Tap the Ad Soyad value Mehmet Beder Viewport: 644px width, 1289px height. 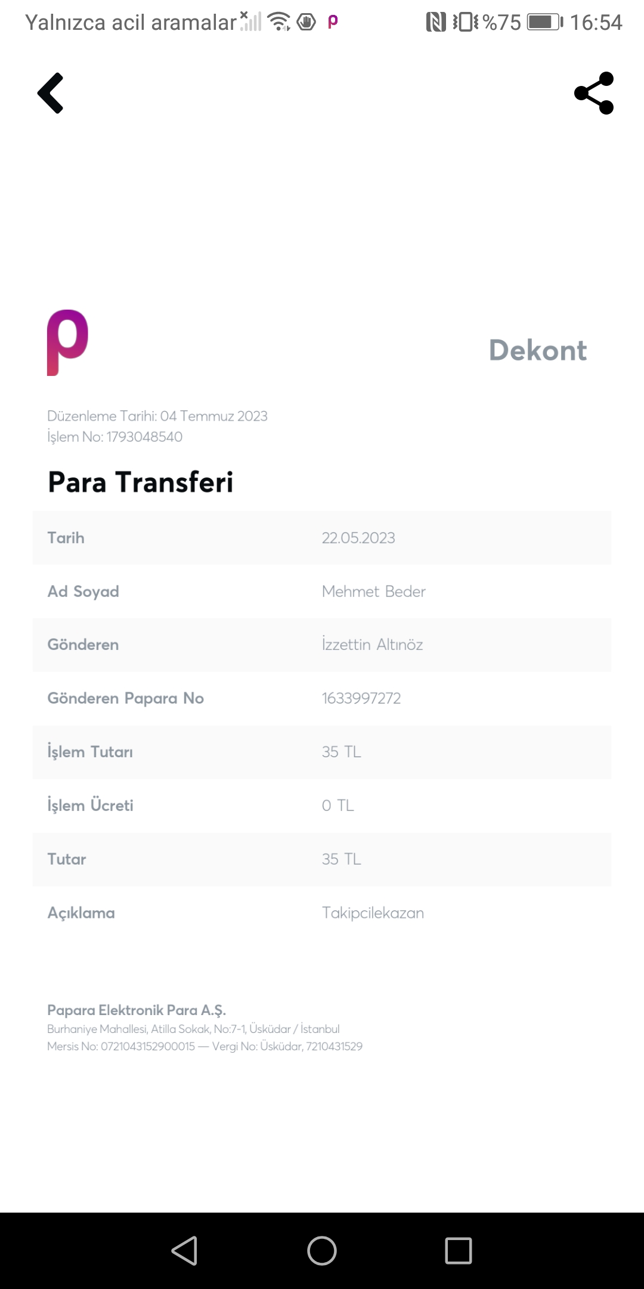(374, 591)
